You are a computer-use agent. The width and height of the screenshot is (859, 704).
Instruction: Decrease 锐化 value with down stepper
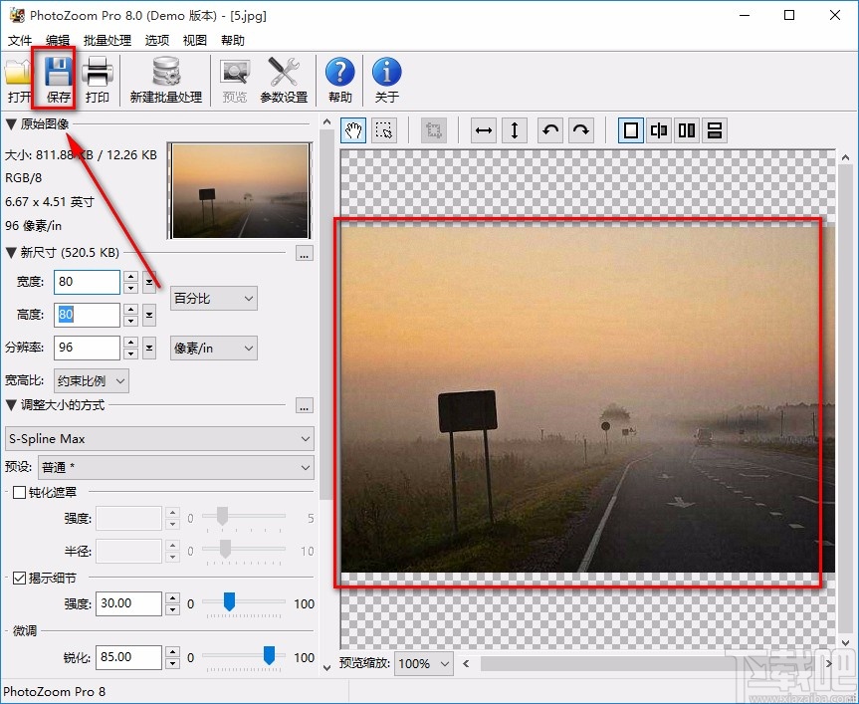point(172,663)
